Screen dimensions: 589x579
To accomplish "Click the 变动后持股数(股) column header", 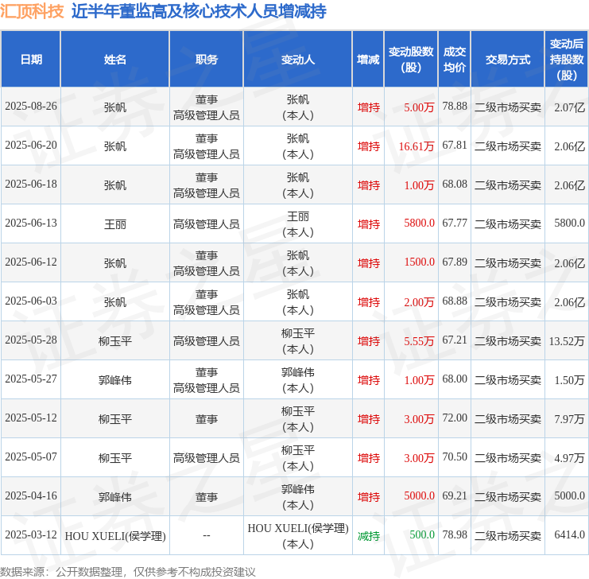I will (x=567, y=60).
